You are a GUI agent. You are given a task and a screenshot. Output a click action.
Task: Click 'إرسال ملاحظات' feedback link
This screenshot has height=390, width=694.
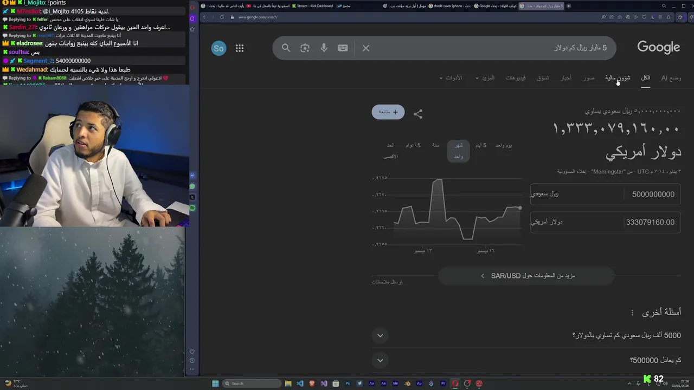(387, 282)
